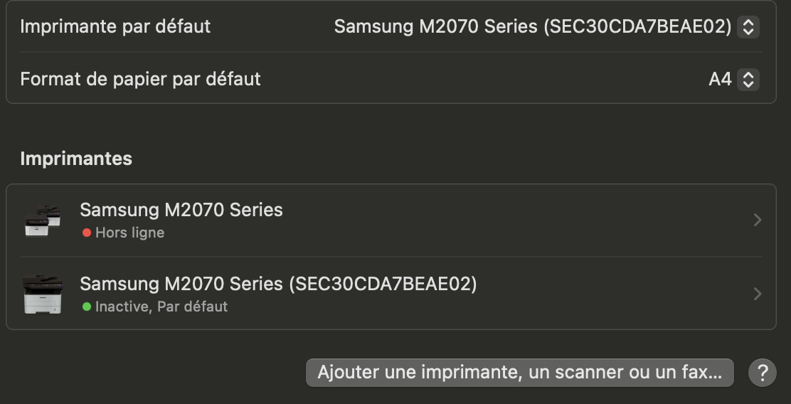The height and width of the screenshot is (404, 791).
Task: Click the "Imprimantes" section heading
Action: [76, 158]
